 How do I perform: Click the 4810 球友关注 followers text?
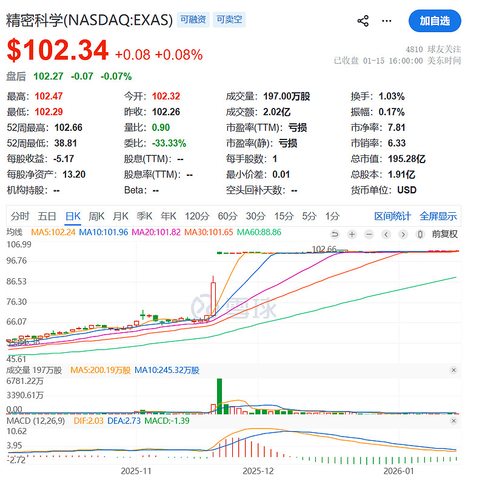tap(433, 49)
